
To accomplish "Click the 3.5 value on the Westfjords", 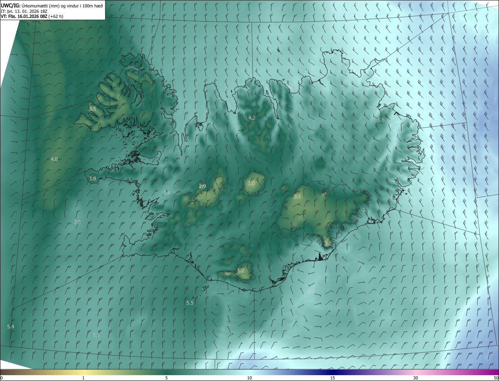I will [92, 109].
